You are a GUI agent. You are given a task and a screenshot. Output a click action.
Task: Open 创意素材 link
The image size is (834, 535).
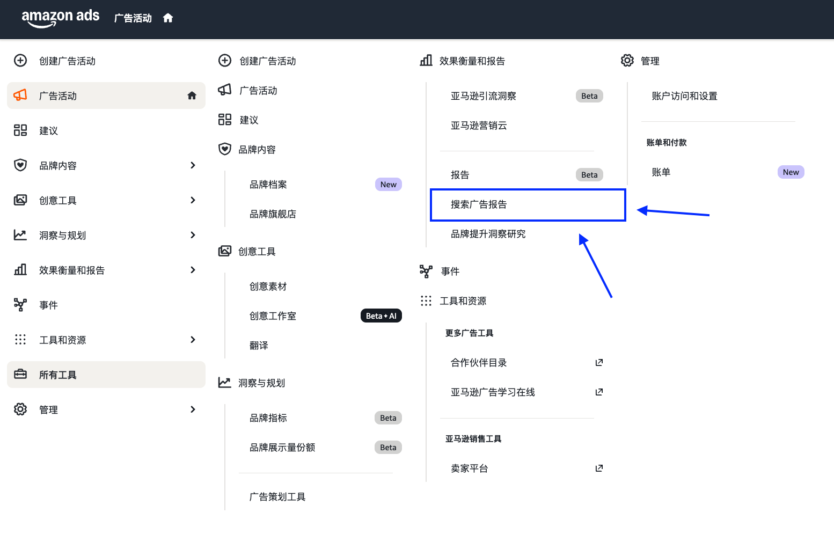tap(268, 287)
